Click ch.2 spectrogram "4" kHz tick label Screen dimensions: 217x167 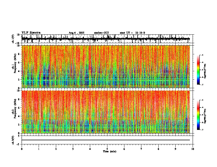[19, 116]
